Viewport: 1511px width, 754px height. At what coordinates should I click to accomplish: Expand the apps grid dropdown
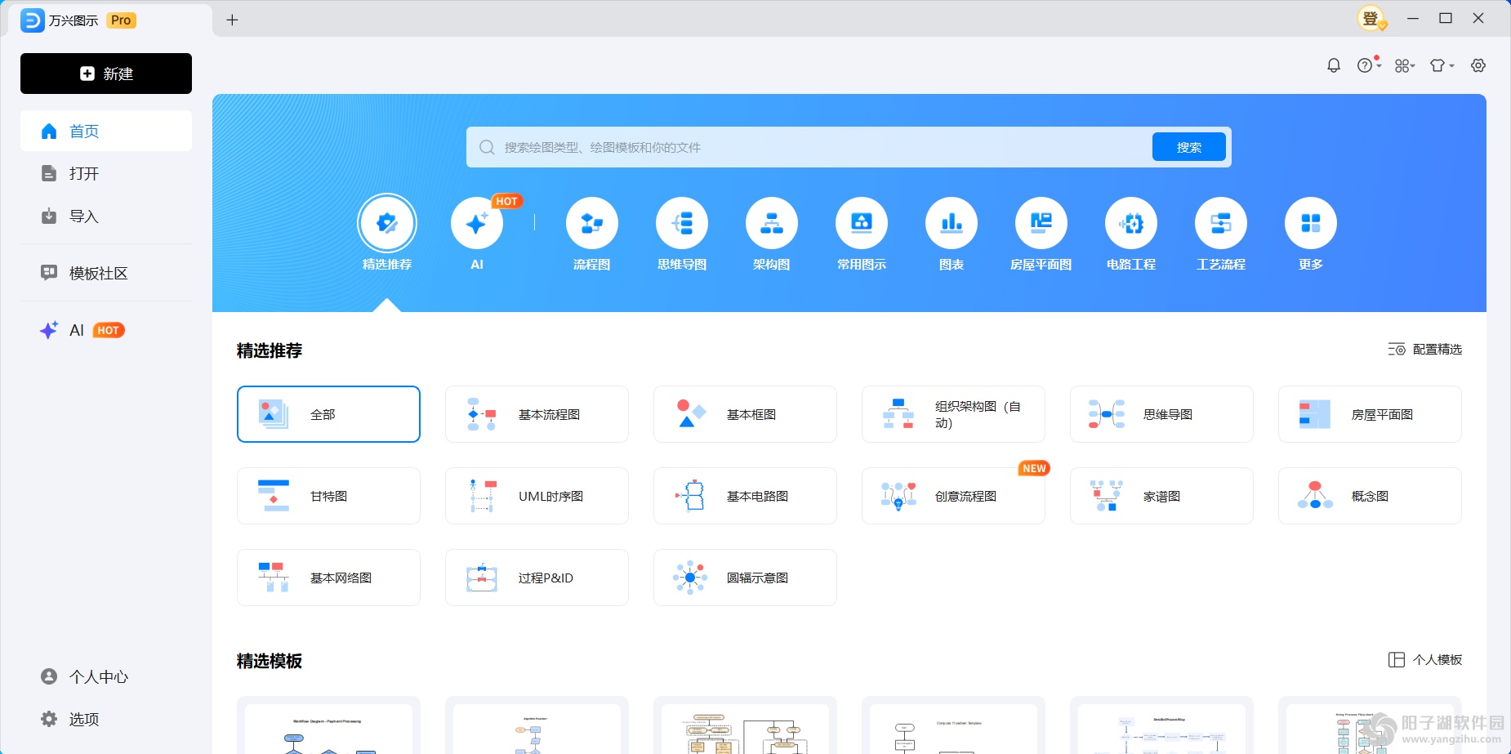point(1404,65)
